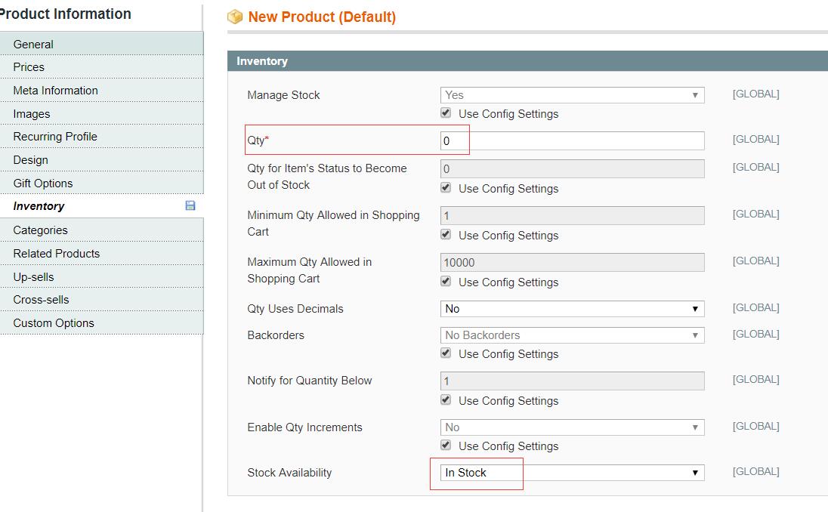Click the save disk icon beside Inventory tab
The image size is (828, 512).
[x=190, y=205]
